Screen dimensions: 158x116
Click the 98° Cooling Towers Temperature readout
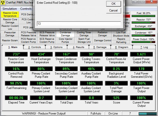[x=91, y=54]
